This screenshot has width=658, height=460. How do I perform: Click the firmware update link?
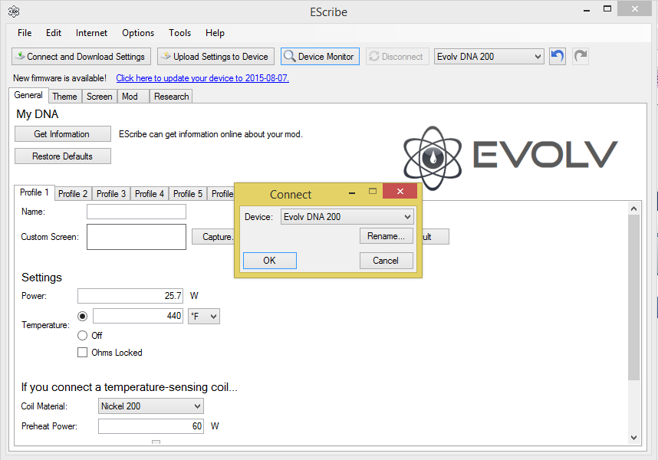coord(202,78)
